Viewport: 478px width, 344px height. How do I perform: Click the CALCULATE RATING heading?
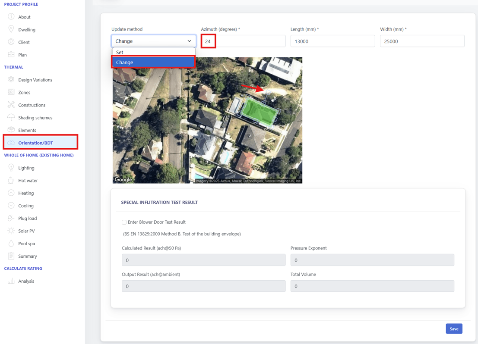coord(23,268)
